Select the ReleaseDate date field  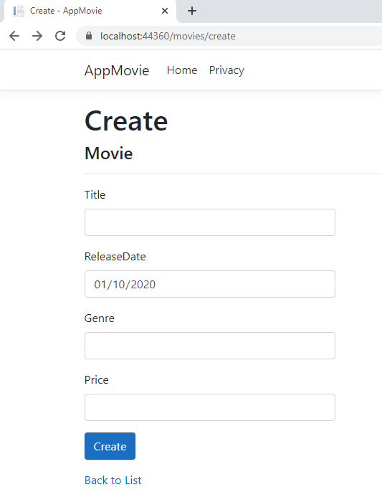pyautogui.click(x=210, y=284)
